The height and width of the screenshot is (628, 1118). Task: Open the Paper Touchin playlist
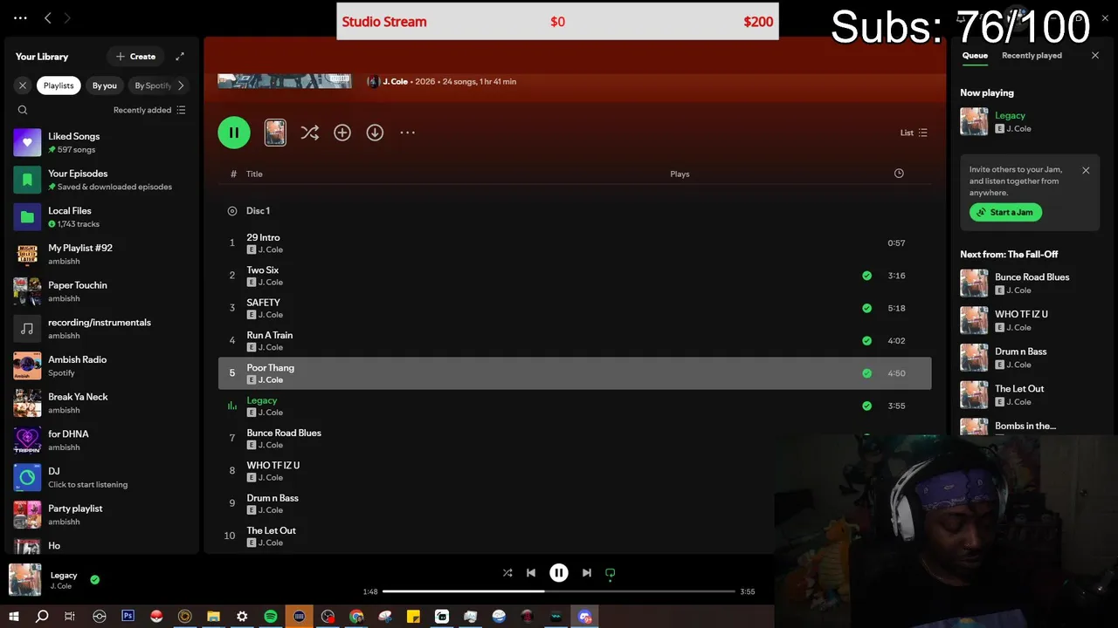point(102,291)
